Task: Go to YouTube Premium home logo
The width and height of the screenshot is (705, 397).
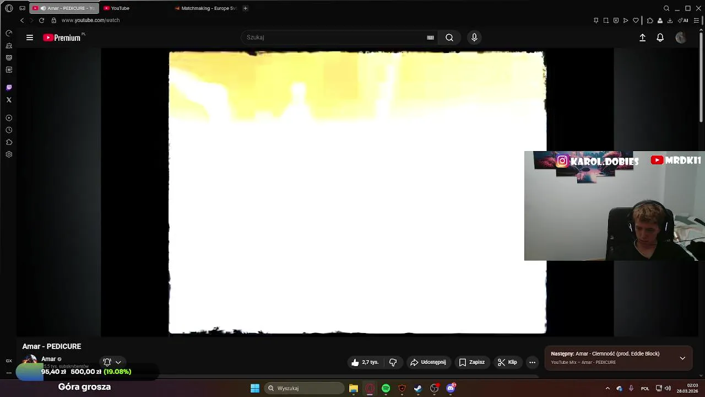Action: (62, 37)
